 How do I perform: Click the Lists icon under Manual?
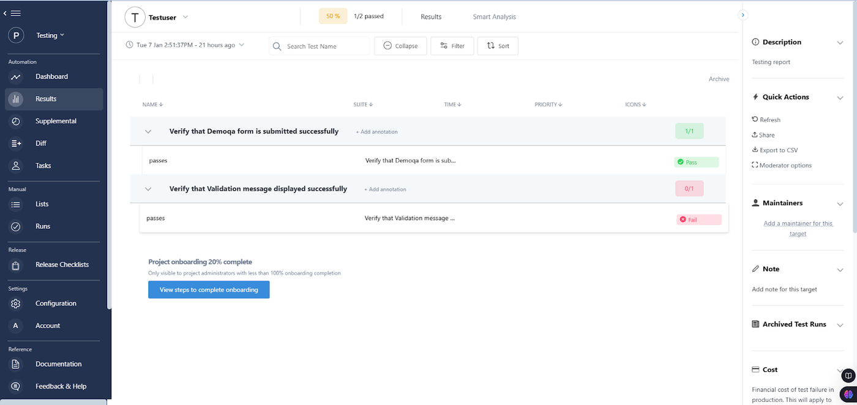(x=16, y=204)
